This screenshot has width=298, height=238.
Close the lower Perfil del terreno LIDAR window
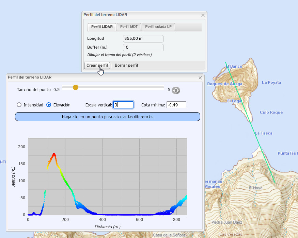pyautogui.click(x=200, y=78)
